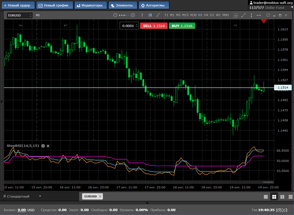Switch chart to line display mode
The image size is (294, 215).
coord(158,15)
